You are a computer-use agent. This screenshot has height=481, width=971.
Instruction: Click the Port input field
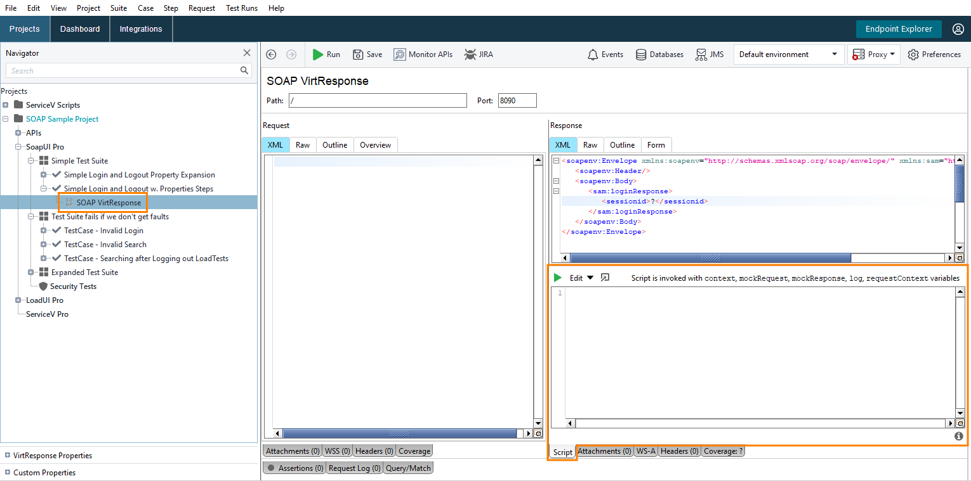[517, 100]
